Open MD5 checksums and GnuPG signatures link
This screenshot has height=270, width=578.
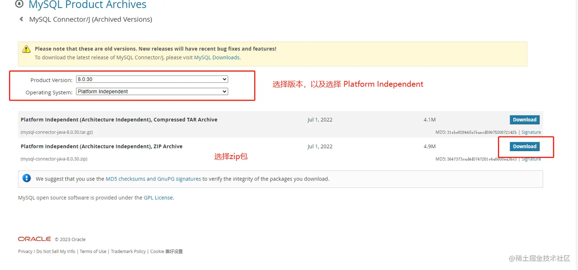coord(153,179)
